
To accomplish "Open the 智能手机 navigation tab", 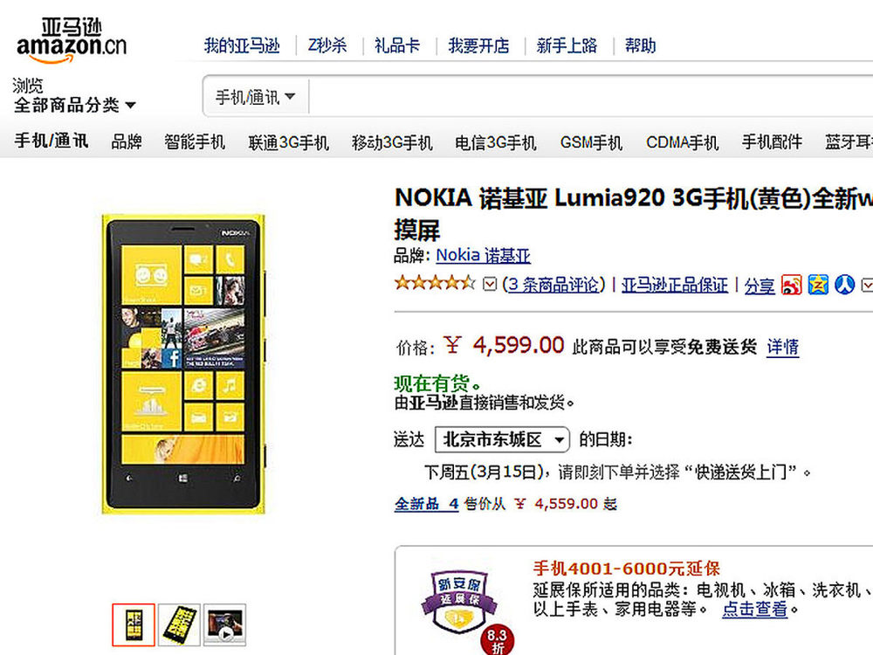I will (x=195, y=142).
